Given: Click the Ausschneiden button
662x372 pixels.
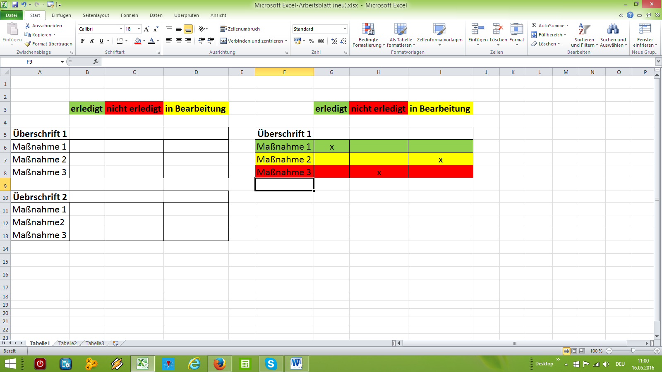Looking at the screenshot, I should point(43,26).
